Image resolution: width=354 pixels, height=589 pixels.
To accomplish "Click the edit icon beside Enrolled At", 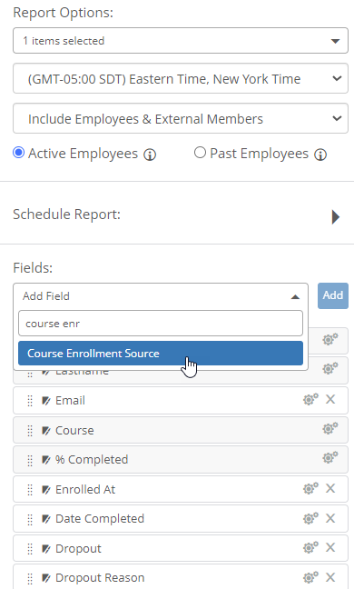I will pos(45,489).
